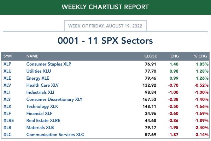The height and width of the screenshot is (141, 211).
Task: Sort by % CHG column header
Action: pyautogui.click(x=200, y=56)
